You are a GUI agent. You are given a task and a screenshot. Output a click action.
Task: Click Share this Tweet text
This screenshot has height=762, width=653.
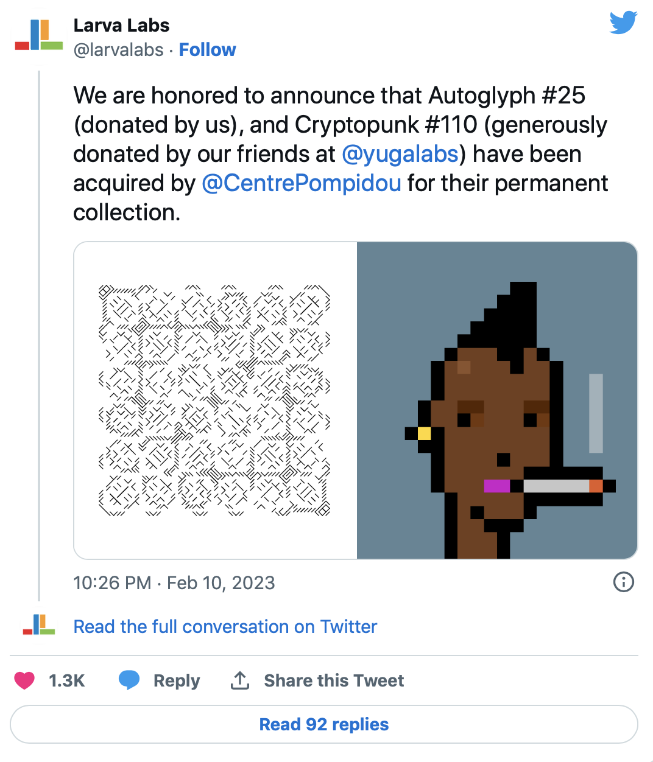coord(334,680)
